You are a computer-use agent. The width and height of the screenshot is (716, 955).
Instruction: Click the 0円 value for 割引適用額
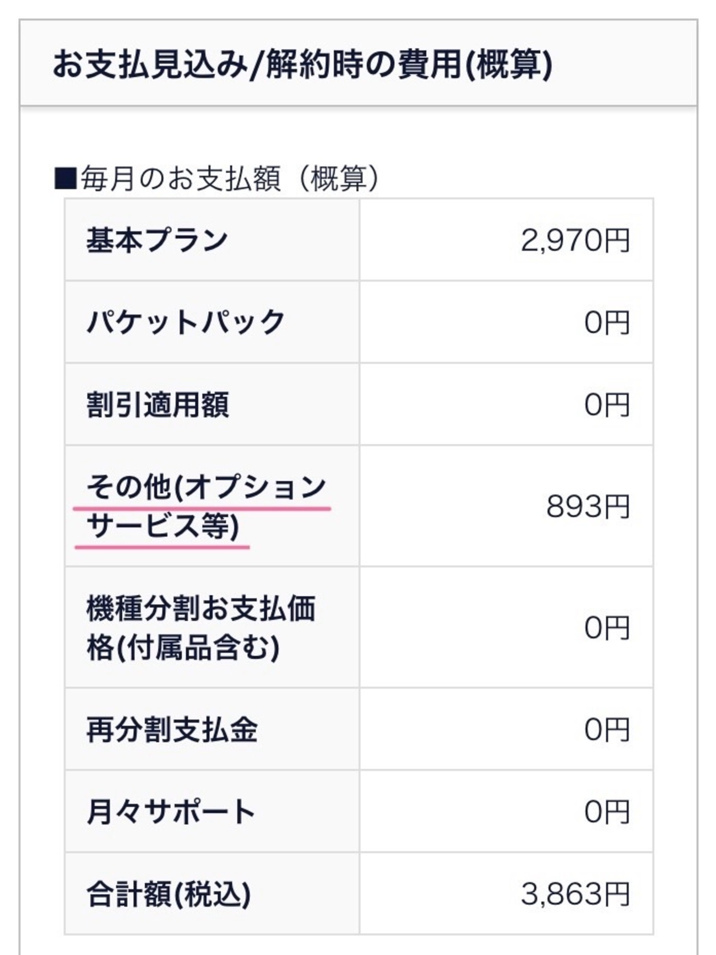click(x=606, y=405)
